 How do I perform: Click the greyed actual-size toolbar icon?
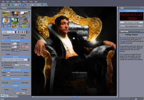click(x=29, y=5)
